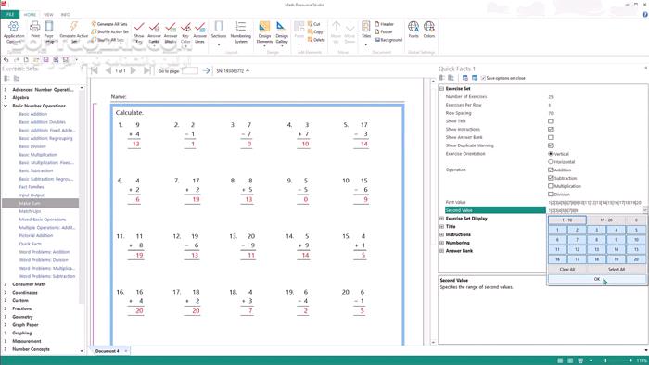Expand Fractions category
This screenshot has width=649, height=365.
coord(6,308)
